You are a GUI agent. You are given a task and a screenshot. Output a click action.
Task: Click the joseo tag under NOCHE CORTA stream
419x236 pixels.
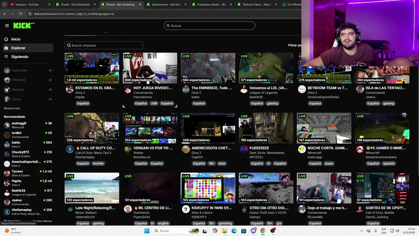pos(329,163)
